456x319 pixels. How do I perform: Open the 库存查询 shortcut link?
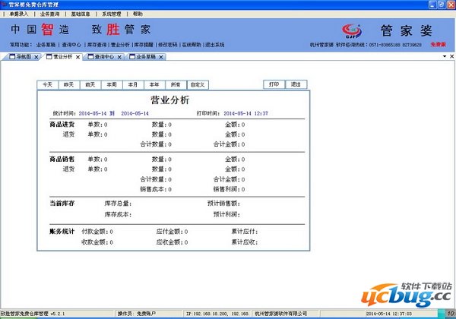(97, 45)
